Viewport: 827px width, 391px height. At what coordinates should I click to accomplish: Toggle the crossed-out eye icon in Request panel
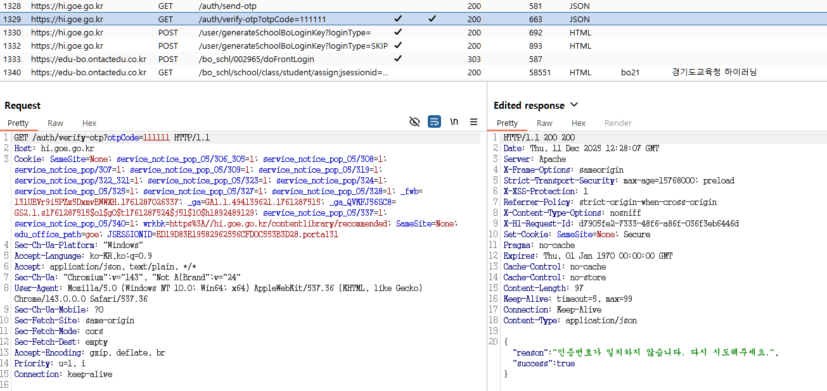(x=414, y=121)
